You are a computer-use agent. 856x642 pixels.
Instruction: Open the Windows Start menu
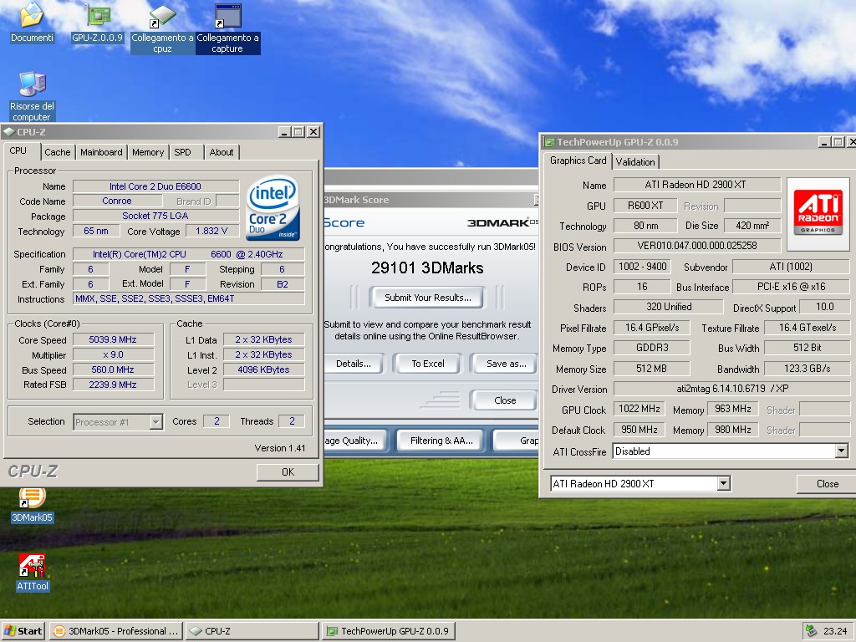click(x=23, y=631)
